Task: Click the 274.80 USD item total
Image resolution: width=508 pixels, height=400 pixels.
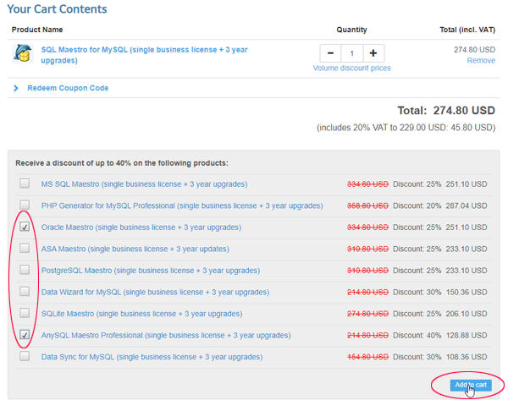Action: (474, 50)
